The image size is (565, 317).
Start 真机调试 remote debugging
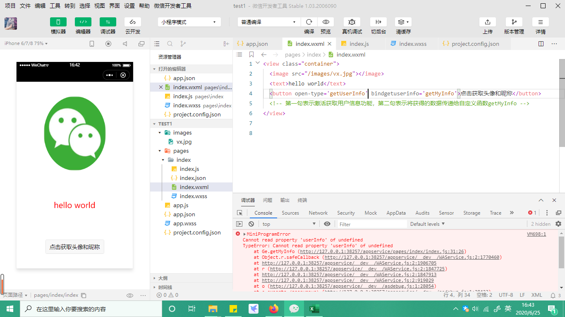click(352, 22)
